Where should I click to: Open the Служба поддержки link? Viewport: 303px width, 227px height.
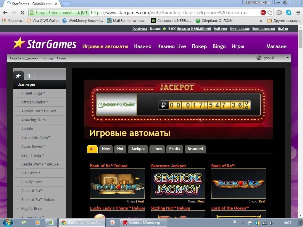pos(24,58)
